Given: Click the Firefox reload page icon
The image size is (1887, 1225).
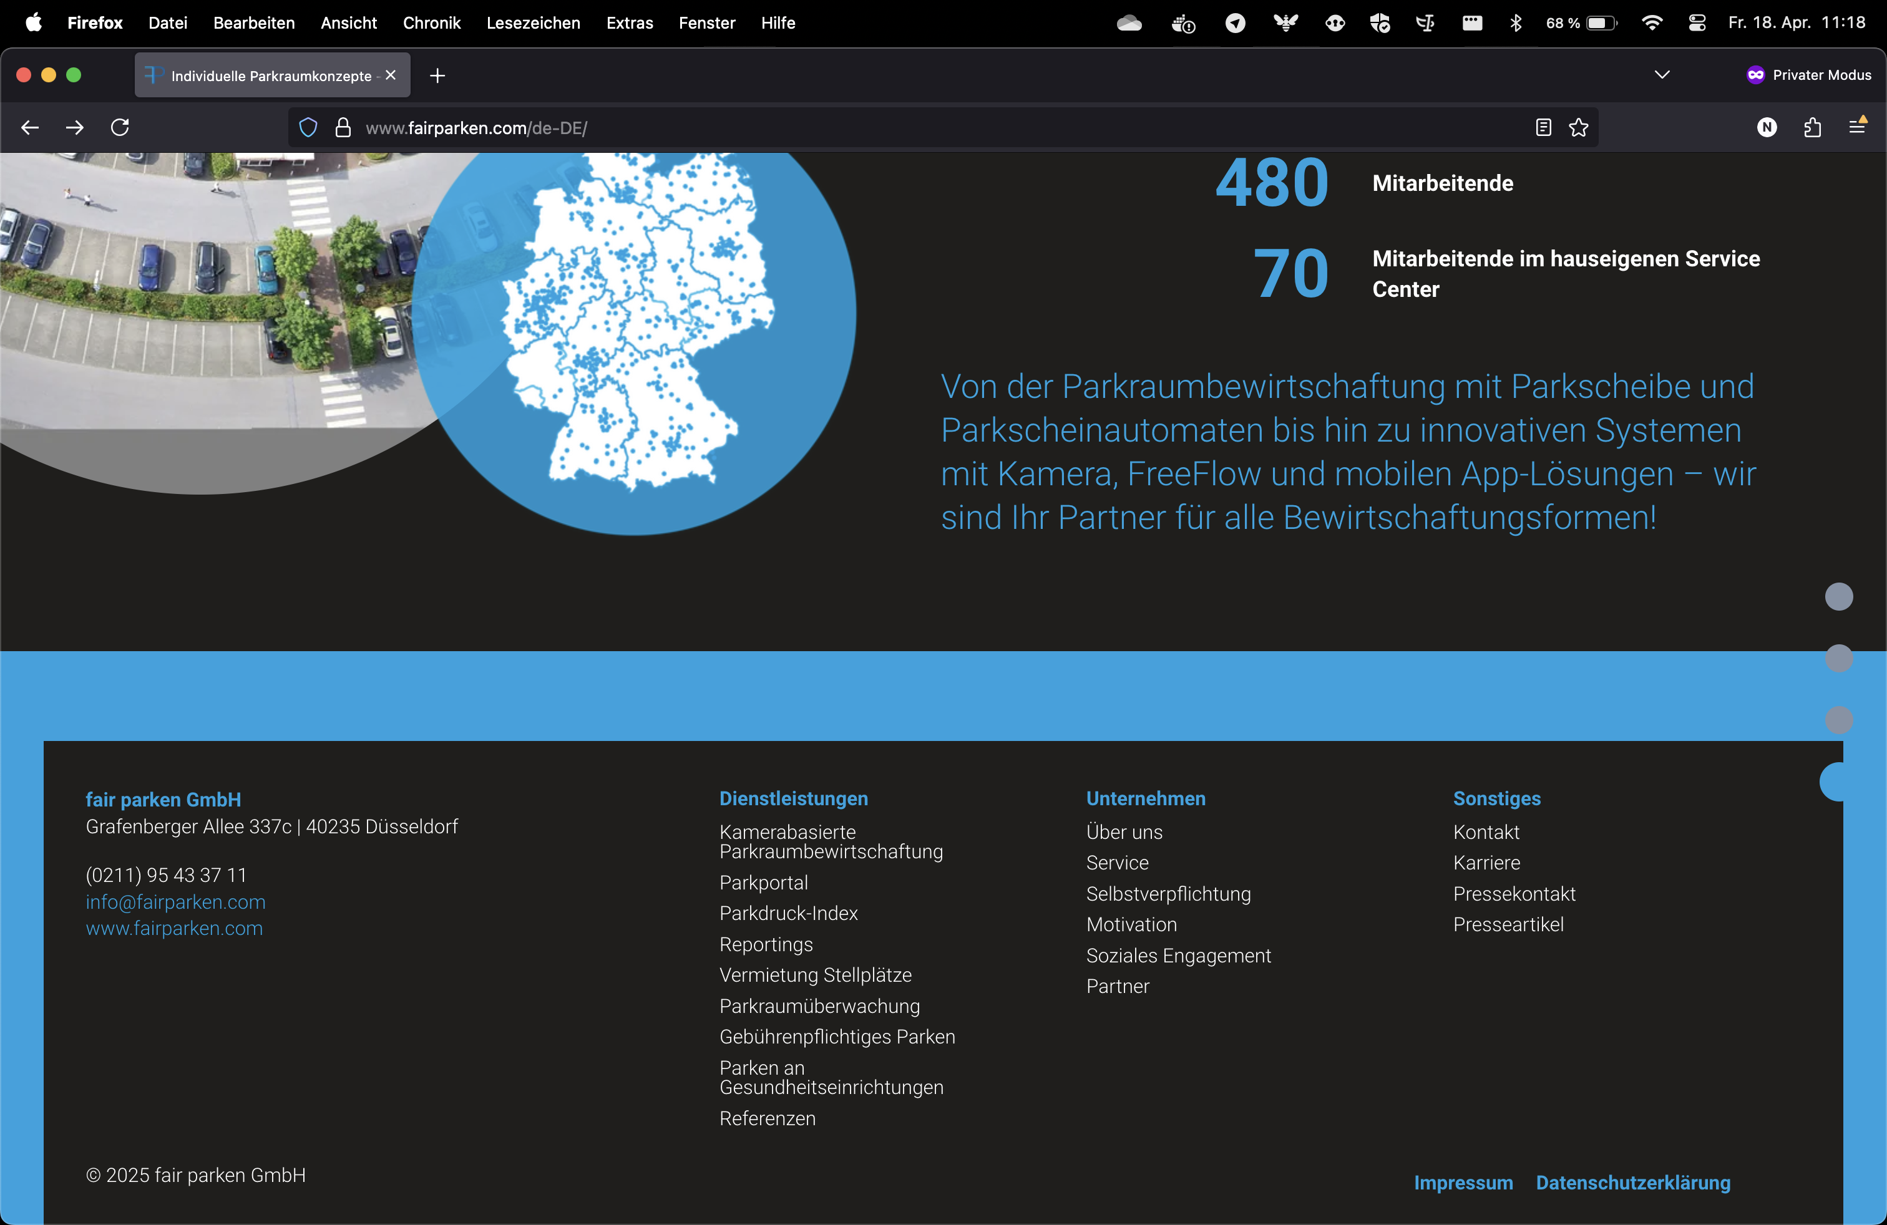Looking at the screenshot, I should 120,128.
